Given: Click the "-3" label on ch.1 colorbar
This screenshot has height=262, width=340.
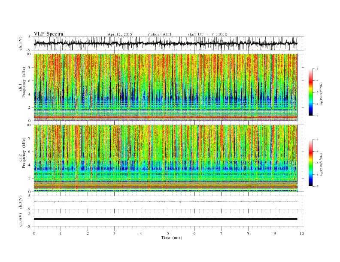Looking at the screenshot, I should click(316, 69).
